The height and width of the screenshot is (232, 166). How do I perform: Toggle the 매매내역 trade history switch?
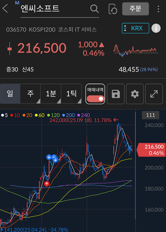pyautogui.click(x=95, y=94)
